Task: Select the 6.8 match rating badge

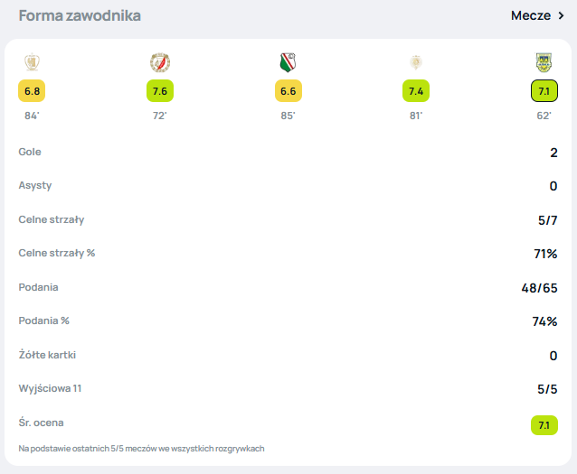Action: pos(32,91)
